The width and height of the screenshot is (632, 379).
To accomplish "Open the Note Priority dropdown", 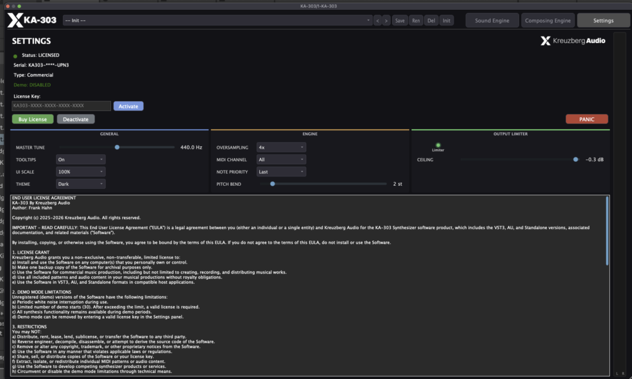I will coord(281,172).
